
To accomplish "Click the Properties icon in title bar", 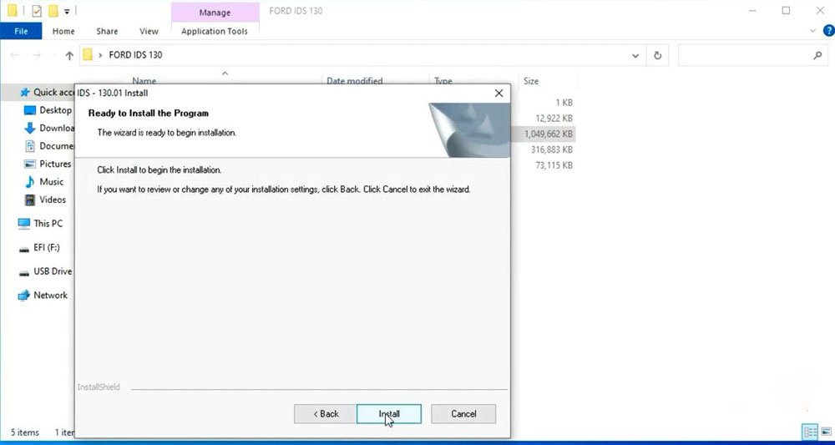I will click(36, 11).
